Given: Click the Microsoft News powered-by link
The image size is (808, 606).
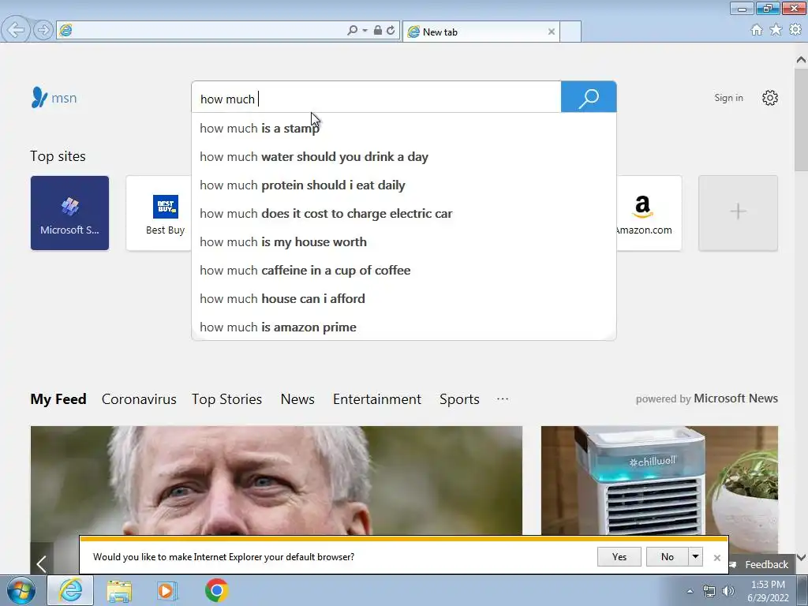Looking at the screenshot, I should (735, 398).
